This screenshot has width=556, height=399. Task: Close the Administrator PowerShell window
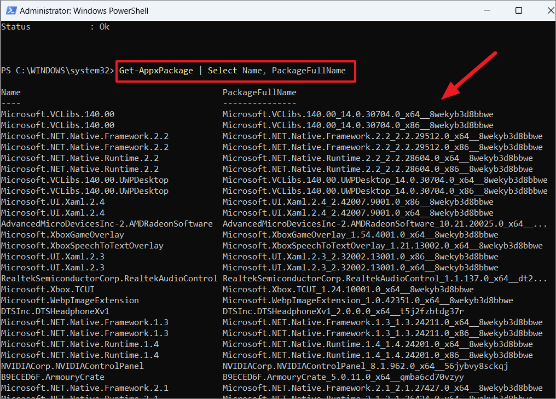(551, 10)
